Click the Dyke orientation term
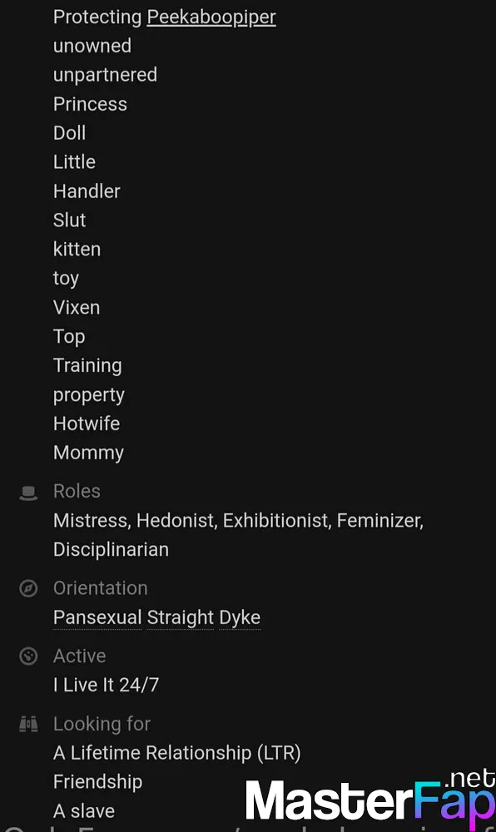Viewport: 496px width, 832px height. click(240, 617)
